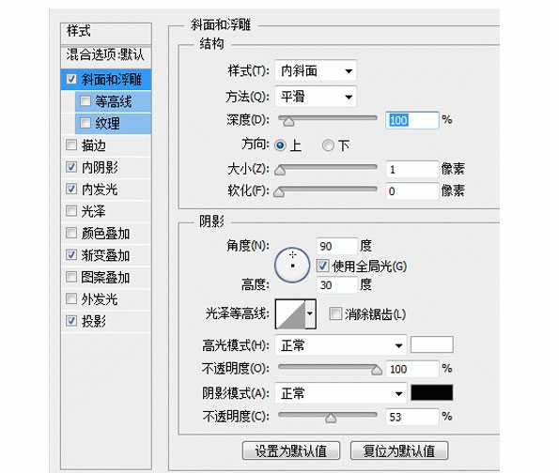This screenshot has width=559, height=473.
Task: Click the 复位为默认值 button
Action: pos(399,450)
